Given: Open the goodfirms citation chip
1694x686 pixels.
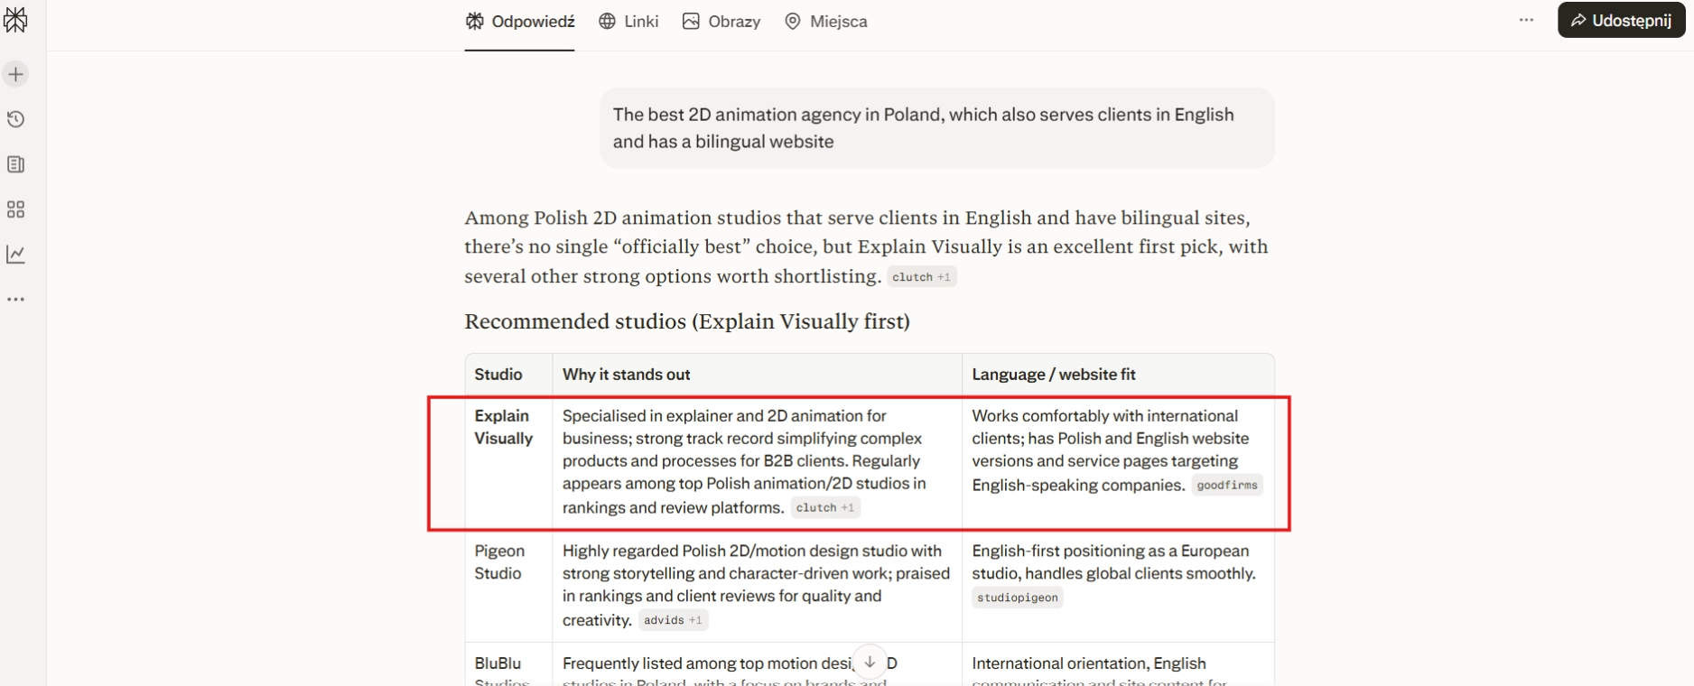Looking at the screenshot, I should coord(1225,486).
